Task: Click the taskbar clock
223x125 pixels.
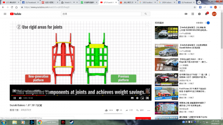Action: pos(215,122)
